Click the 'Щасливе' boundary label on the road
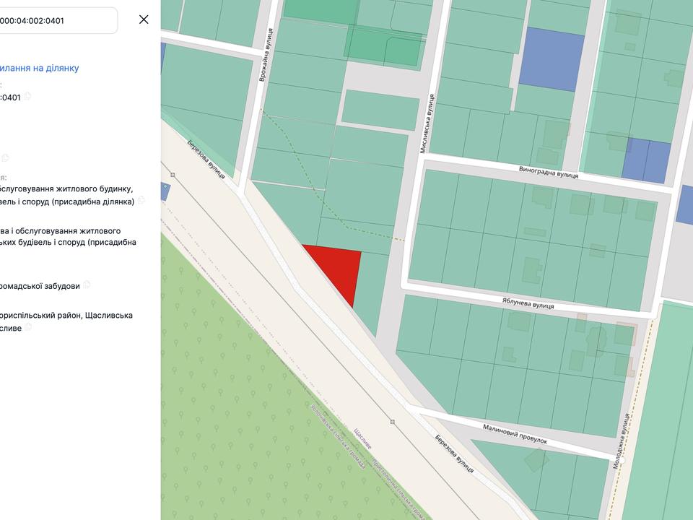 pos(363,438)
